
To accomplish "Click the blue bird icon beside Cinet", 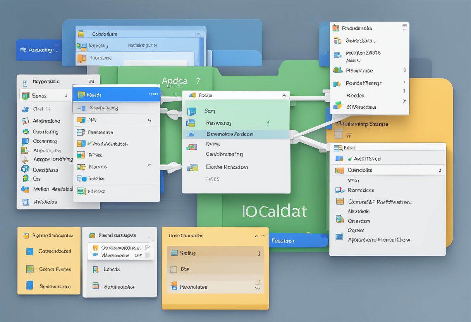I will click(x=25, y=109).
